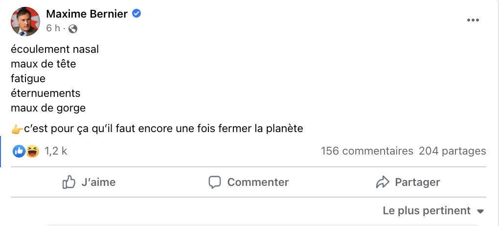Toggle the J'aime text label on the post

(x=98, y=182)
